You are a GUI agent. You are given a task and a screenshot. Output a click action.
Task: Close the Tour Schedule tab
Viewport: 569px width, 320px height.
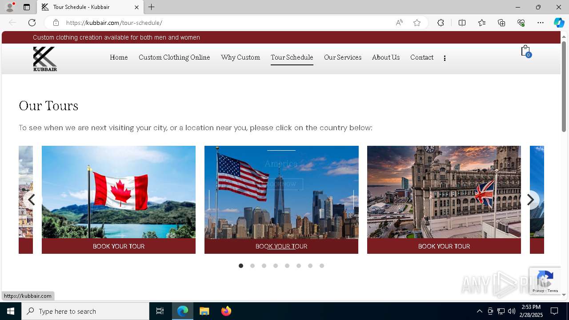(x=136, y=7)
